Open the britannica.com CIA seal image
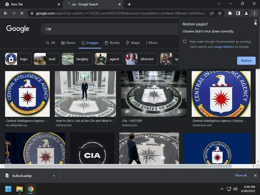Image resolution: width=260 pixels, height=195 pixels. [x=221, y=94]
